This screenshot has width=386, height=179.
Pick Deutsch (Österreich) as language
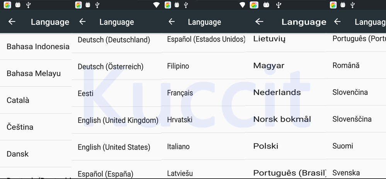111,67
